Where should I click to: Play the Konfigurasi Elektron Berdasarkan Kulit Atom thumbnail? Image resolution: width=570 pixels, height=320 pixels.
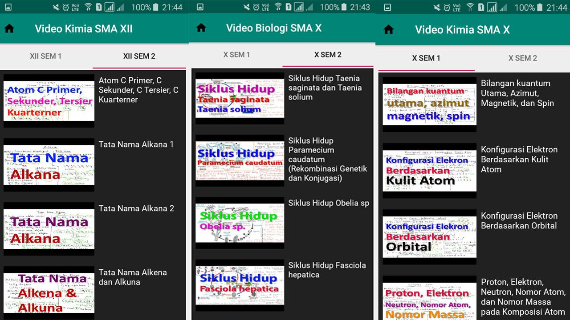point(429,171)
